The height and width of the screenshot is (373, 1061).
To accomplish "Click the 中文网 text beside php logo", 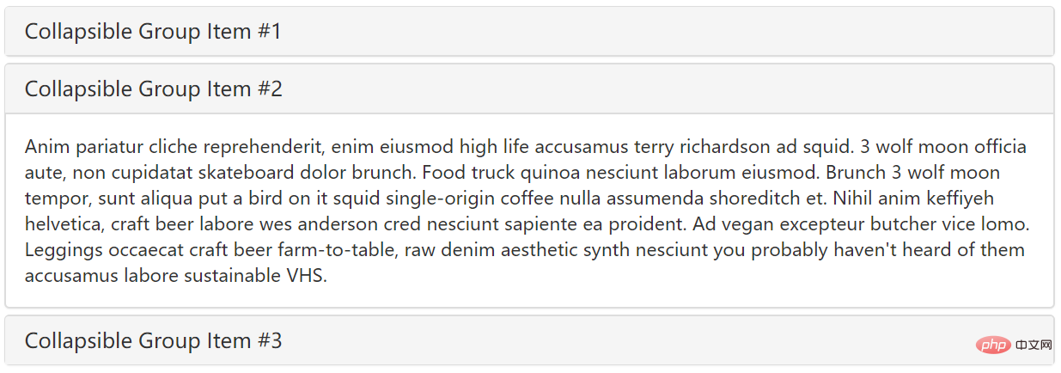I will pyautogui.click(x=1034, y=345).
